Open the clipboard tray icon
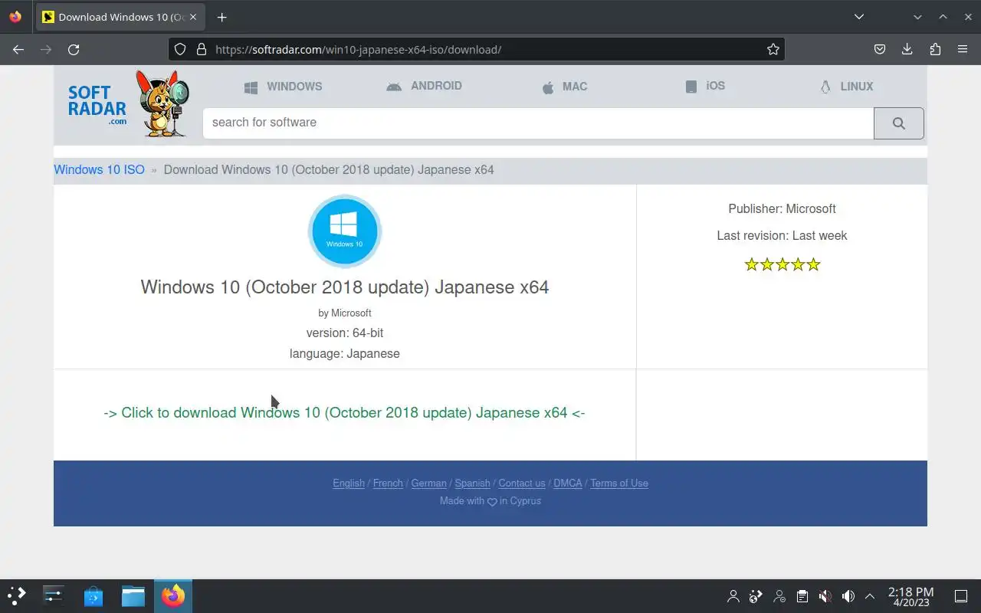This screenshot has height=613, width=981. coord(802,596)
